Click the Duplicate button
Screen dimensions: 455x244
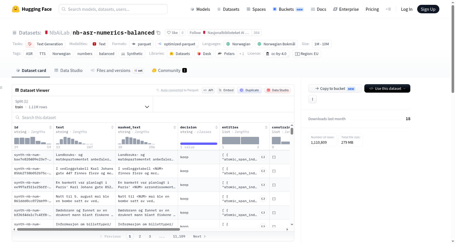pyautogui.click(x=249, y=90)
